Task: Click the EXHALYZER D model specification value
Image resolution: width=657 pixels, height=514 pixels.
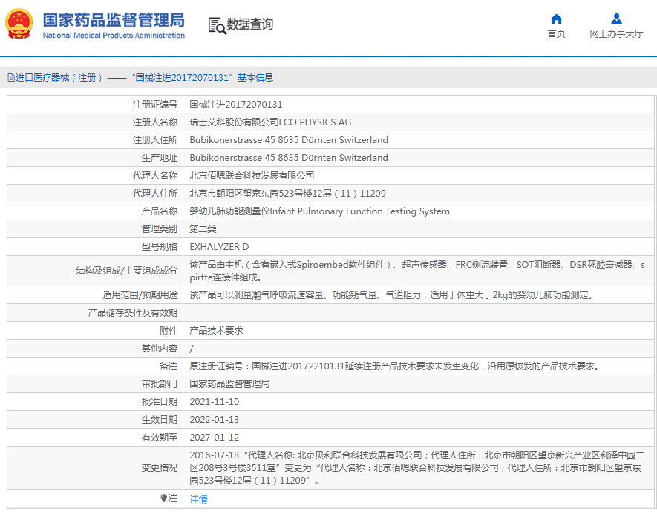Action: [x=219, y=246]
